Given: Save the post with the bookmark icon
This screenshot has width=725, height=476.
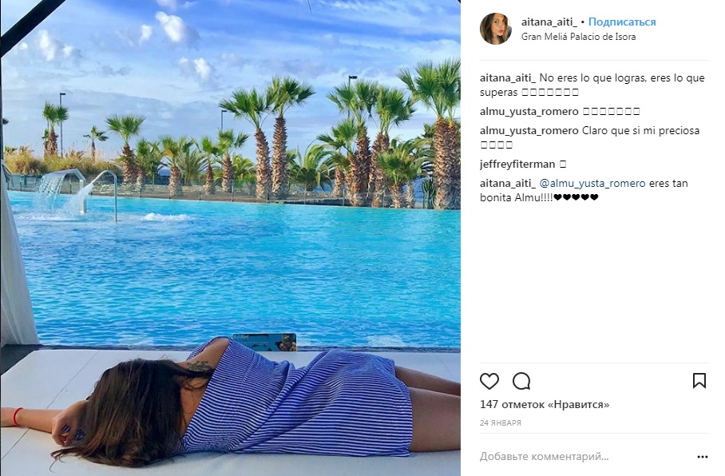Looking at the screenshot, I should [699, 381].
